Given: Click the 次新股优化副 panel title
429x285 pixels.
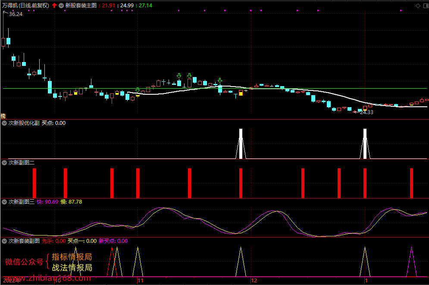Looking at the screenshot, I should (24, 123).
